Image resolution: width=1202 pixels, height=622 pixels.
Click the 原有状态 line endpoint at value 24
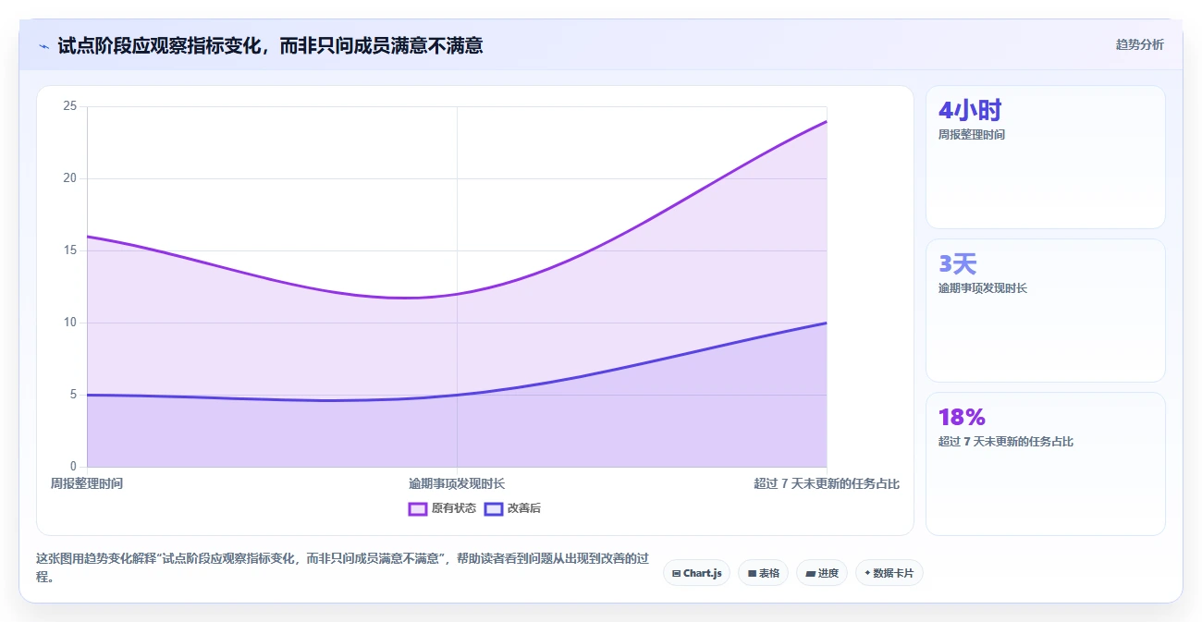[x=827, y=121]
